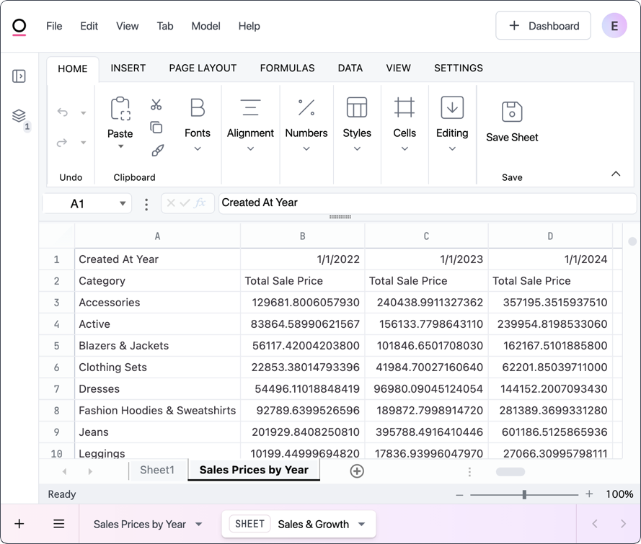Screen dimensions: 641x544
Task: Open the Undo history dropdown arrow
Action: click(84, 112)
